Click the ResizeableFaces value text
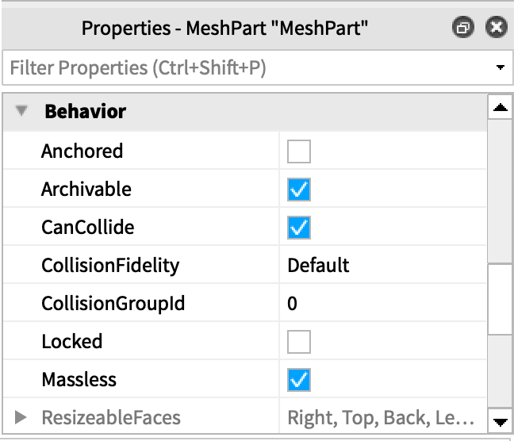The width and height of the screenshot is (514, 441). (x=381, y=418)
